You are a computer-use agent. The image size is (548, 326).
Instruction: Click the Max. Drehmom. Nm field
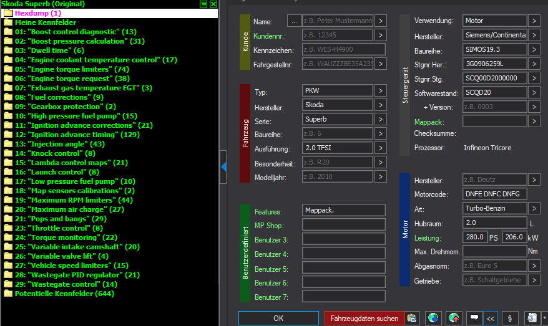[x=495, y=251]
